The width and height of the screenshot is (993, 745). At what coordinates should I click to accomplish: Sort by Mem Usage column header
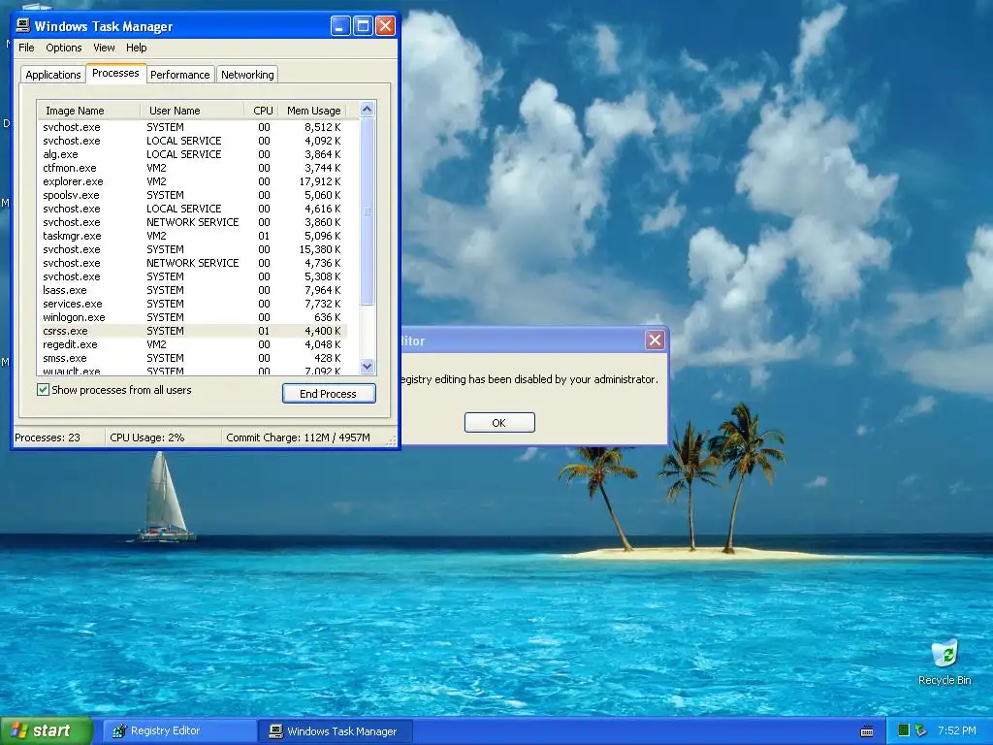pyautogui.click(x=313, y=111)
